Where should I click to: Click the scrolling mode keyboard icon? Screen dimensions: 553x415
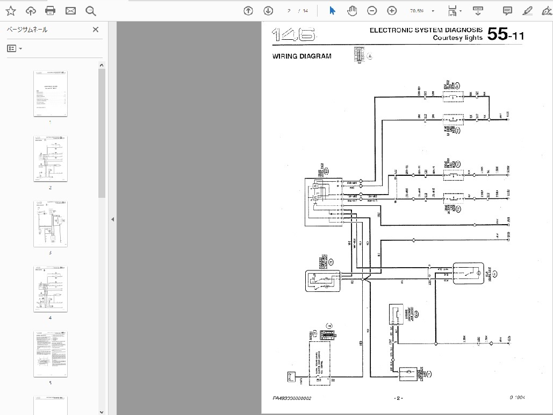pos(478,11)
